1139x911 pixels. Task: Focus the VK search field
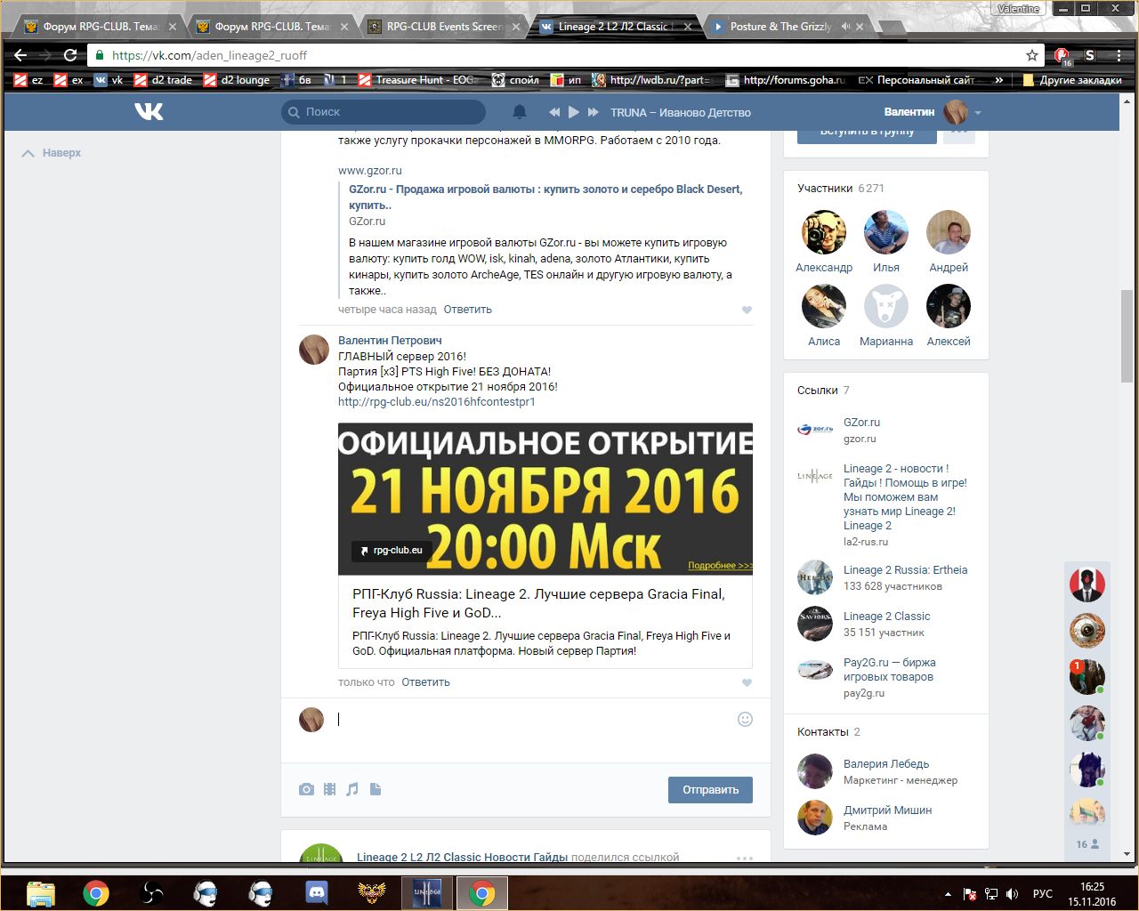(x=384, y=112)
